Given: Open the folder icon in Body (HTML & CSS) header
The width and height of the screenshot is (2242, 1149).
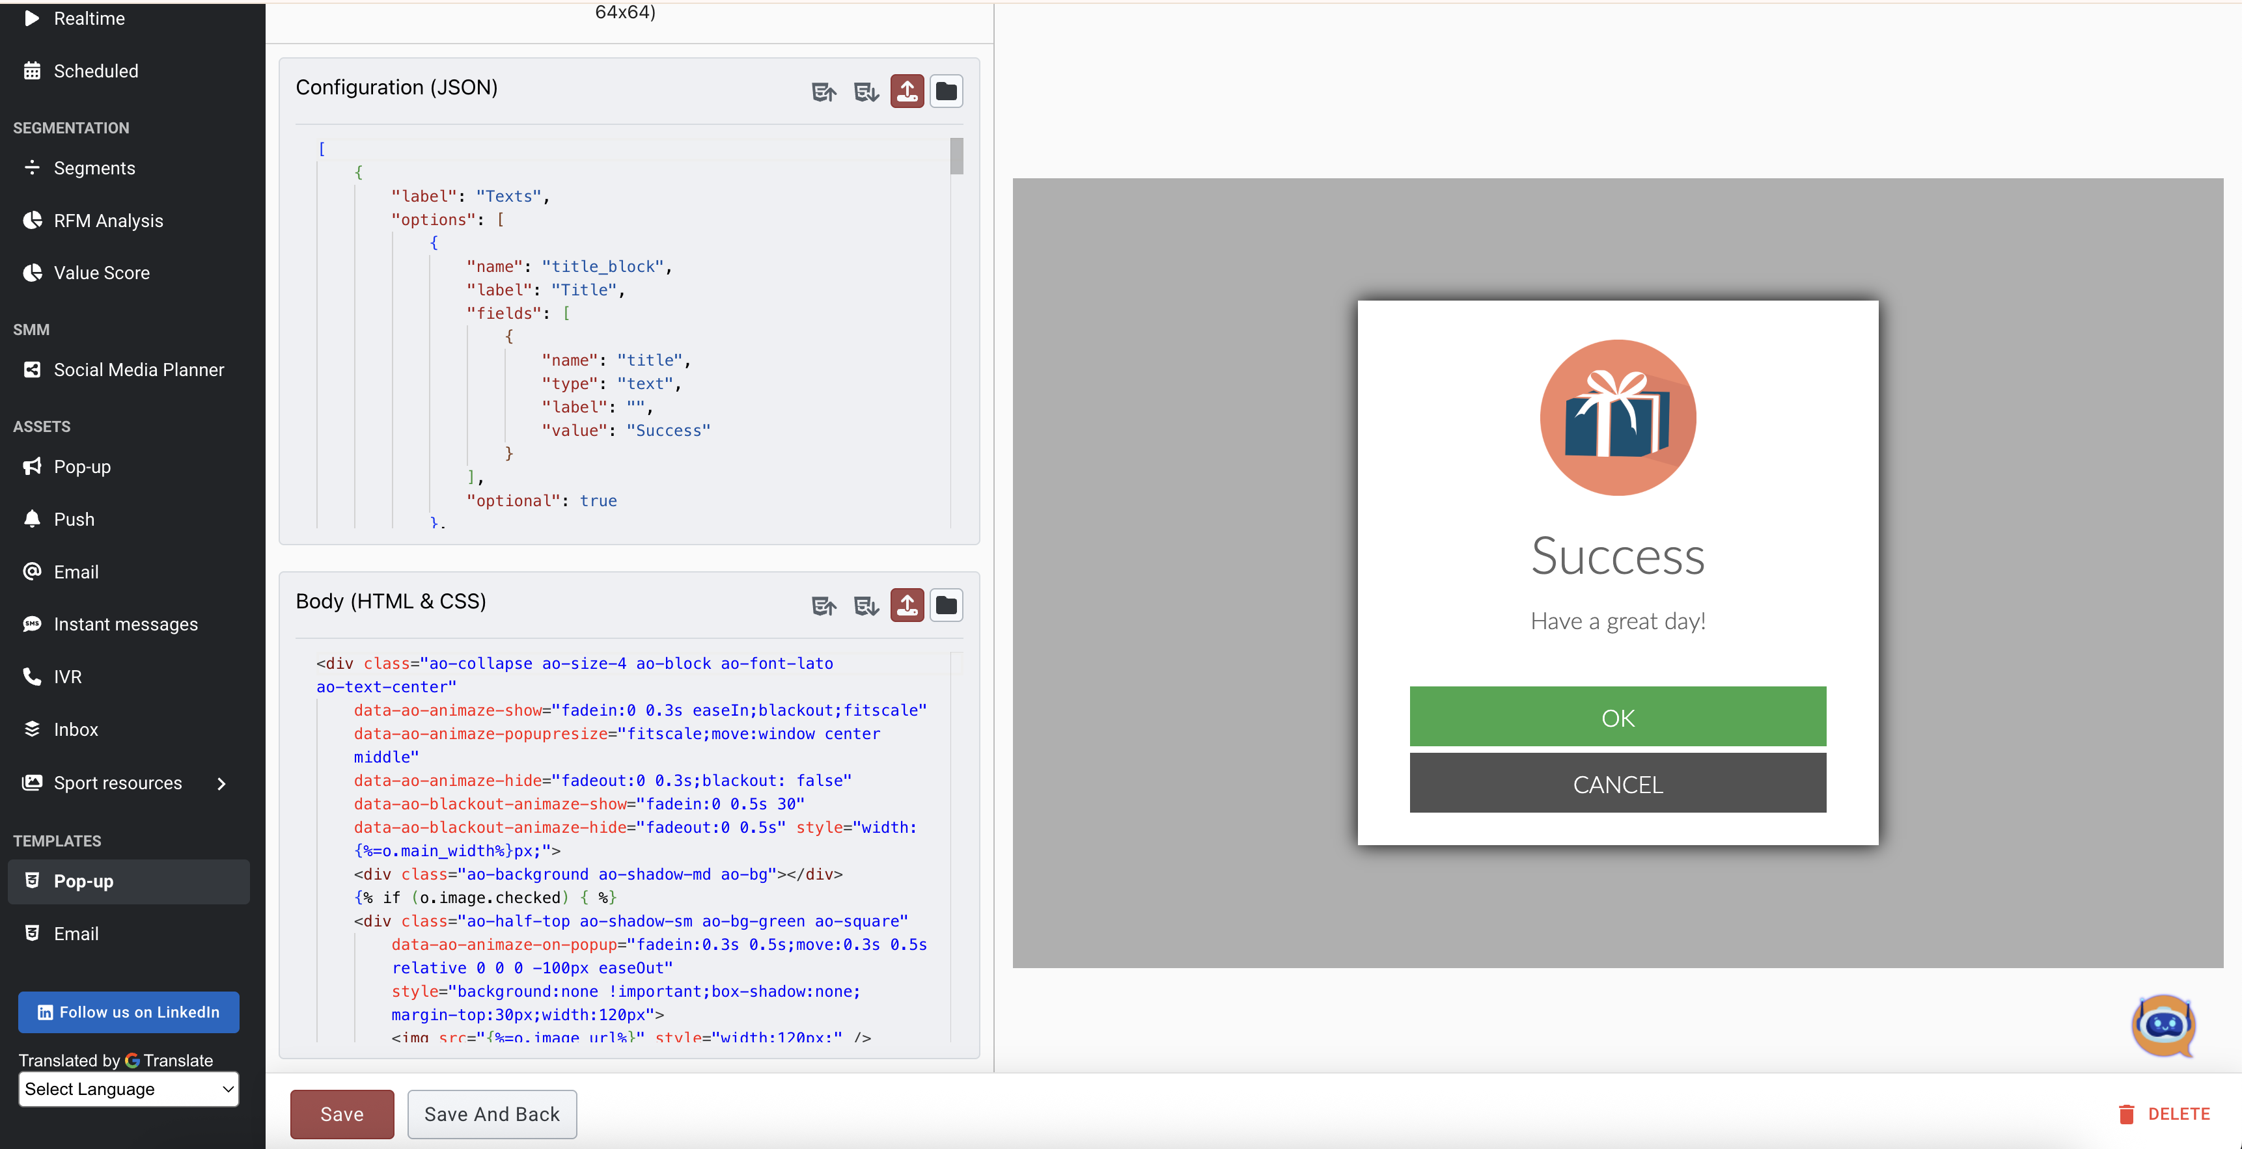Looking at the screenshot, I should pyautogui.click(x=946, y=605).
